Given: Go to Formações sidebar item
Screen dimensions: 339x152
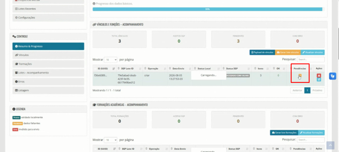Looking at the screenshot, I should pyautogui.click(x=48, y=64).
